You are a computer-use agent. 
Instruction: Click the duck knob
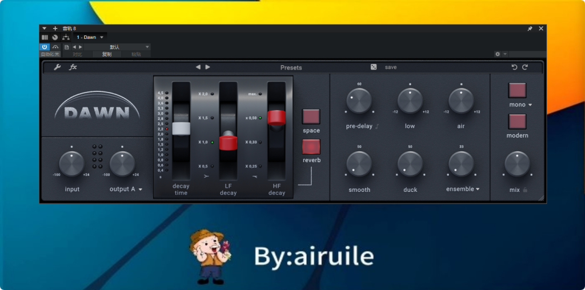[410, 164]
